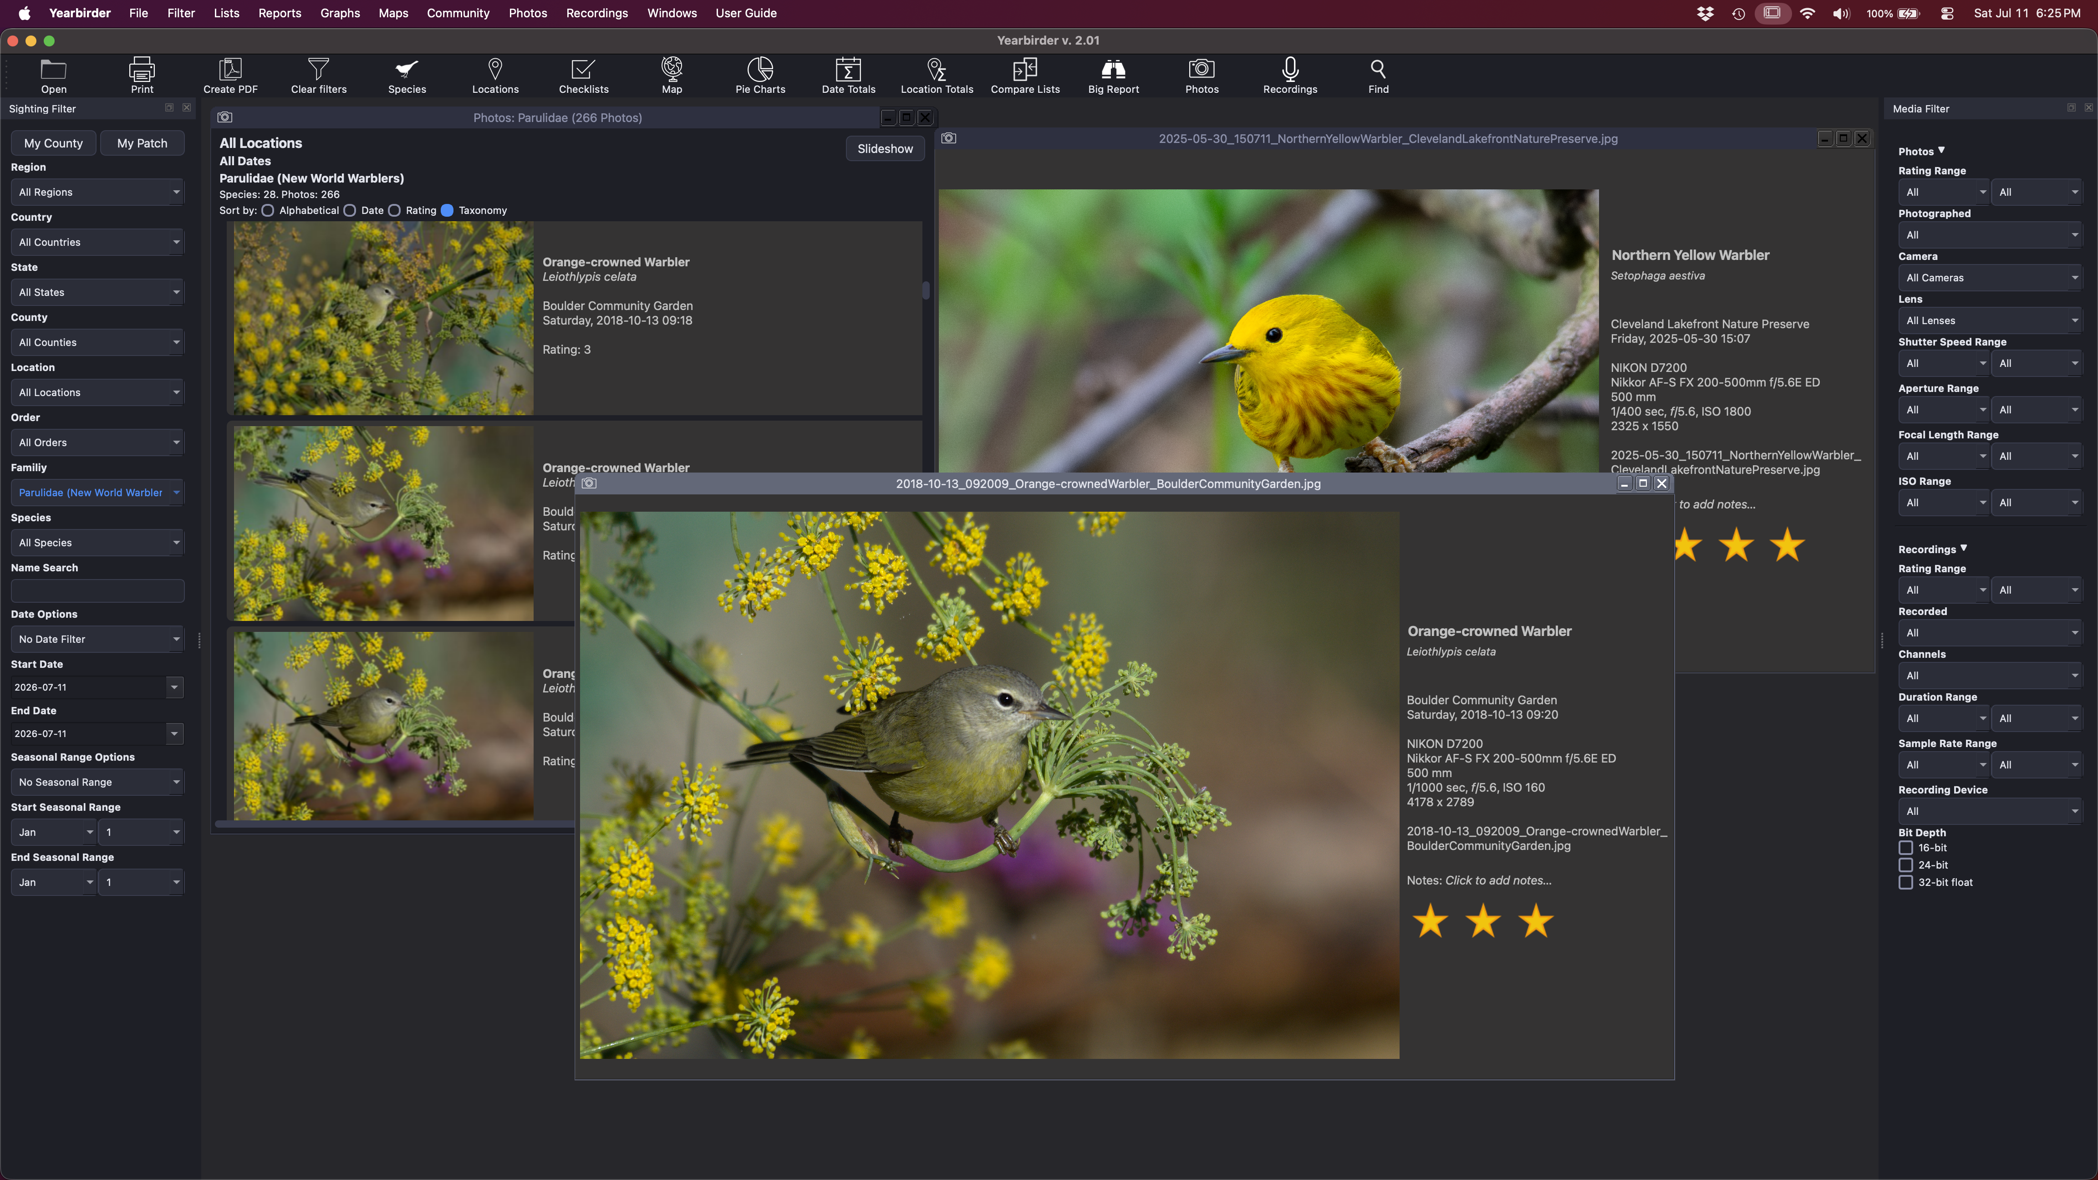Select Alphabetical sort radio button
This screenshot has height=1180, width=2098.
(267, 210)
